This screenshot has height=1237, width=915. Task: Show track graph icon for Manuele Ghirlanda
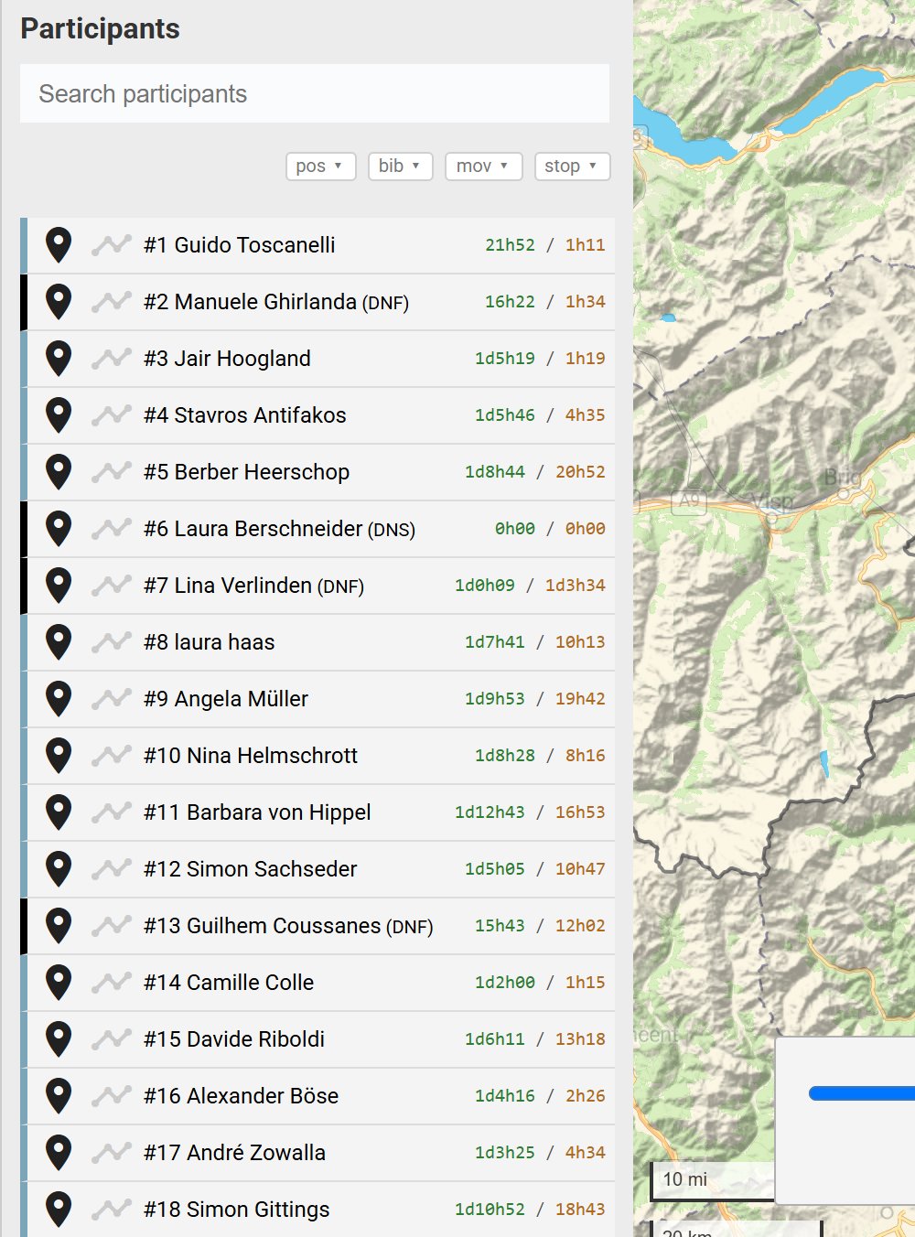click(x=112, y=301)
